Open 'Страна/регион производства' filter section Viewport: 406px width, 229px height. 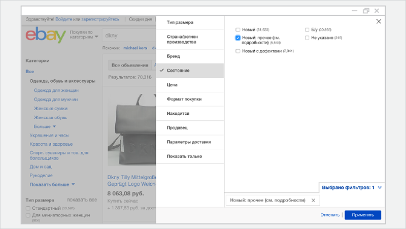click(x=190, y=40)
